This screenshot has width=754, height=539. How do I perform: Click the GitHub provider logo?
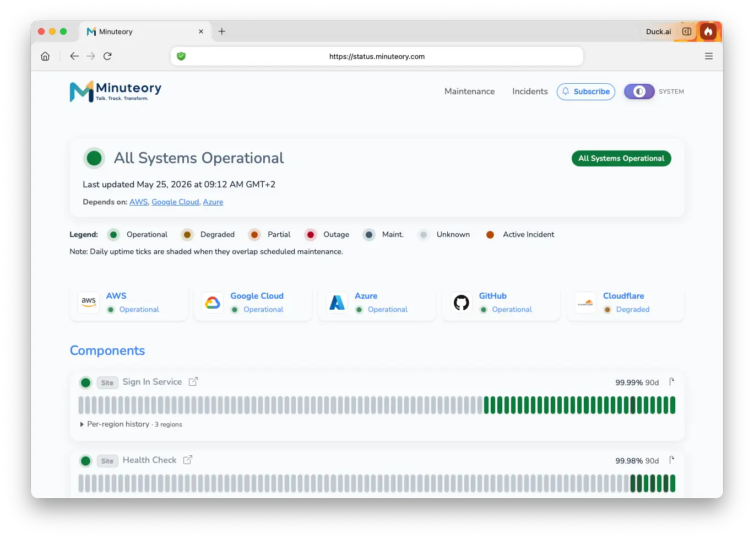[462, 303]
